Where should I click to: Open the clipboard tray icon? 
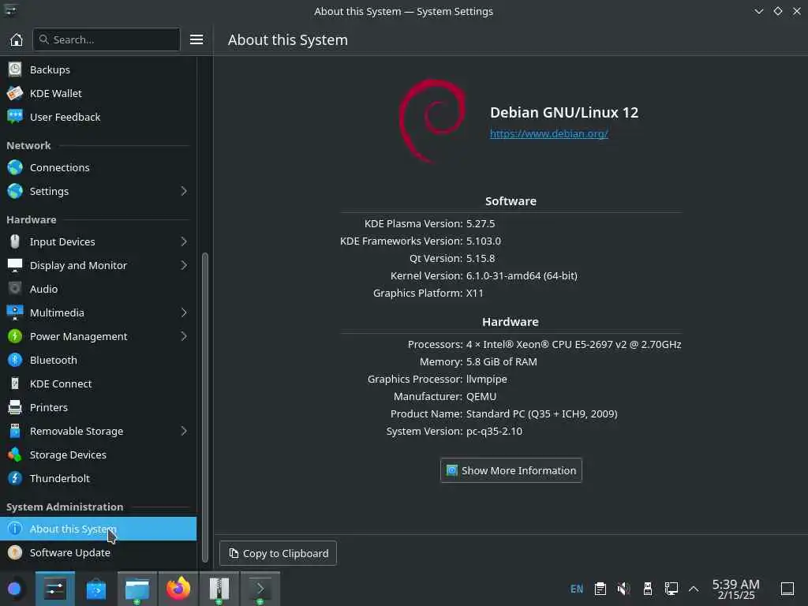coord(600,589)
